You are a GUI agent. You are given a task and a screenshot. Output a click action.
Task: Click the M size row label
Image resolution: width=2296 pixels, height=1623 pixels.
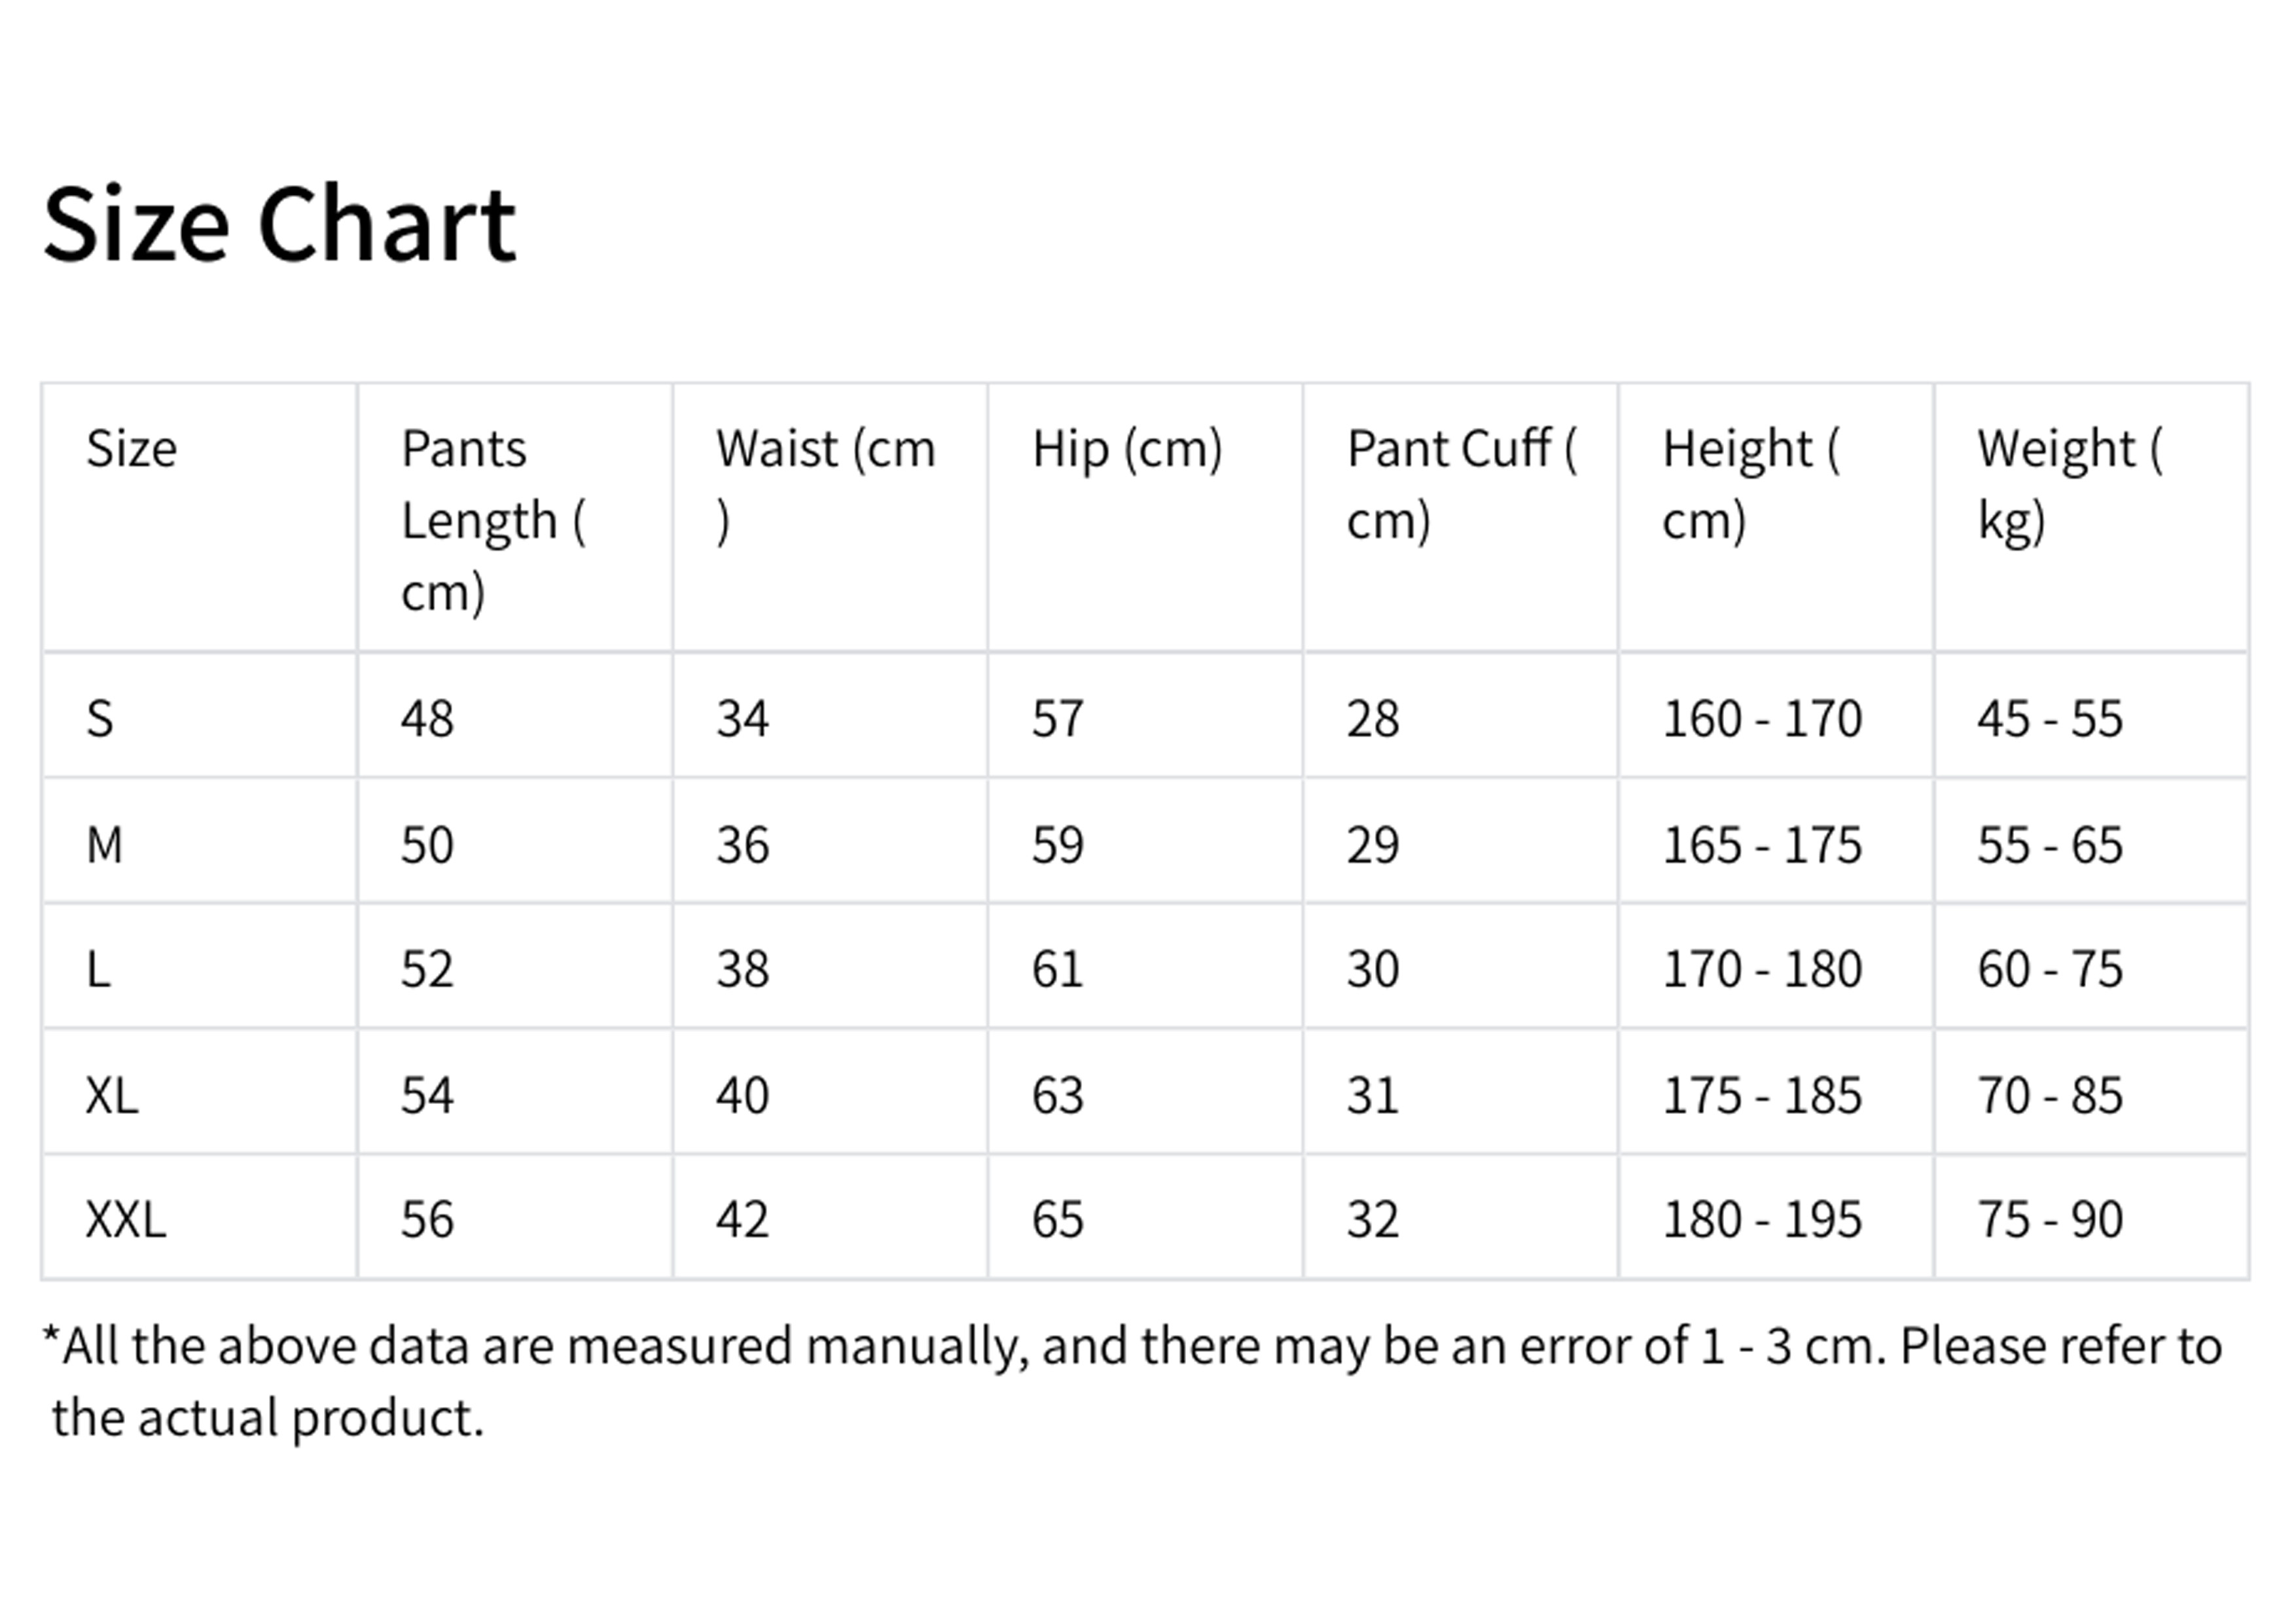104,845
